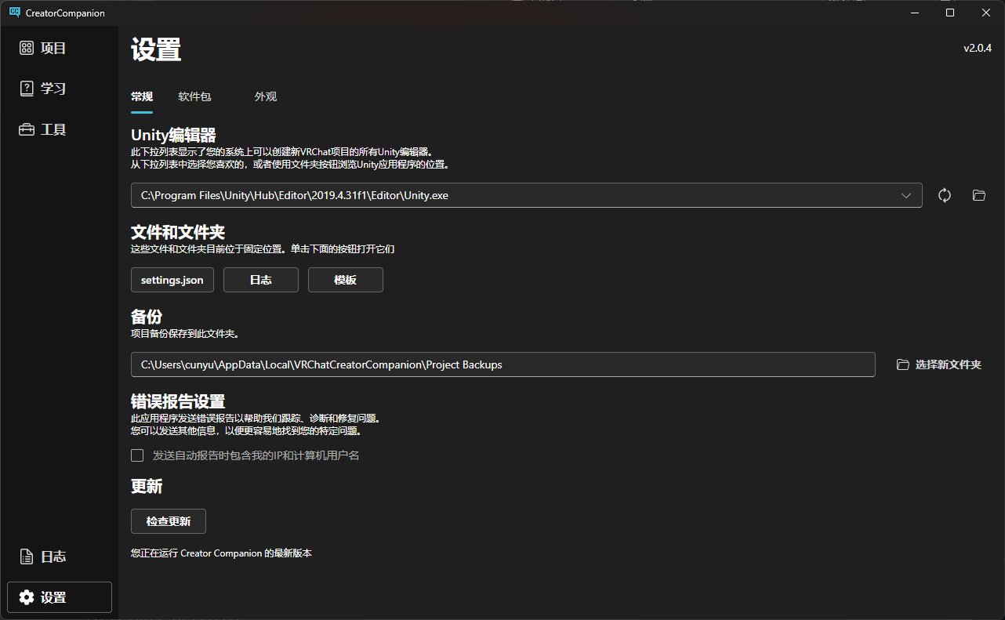Open the settings.json file button
Image resolution: width=1005 pixels, height=620 pixels.
pos(172,280)
